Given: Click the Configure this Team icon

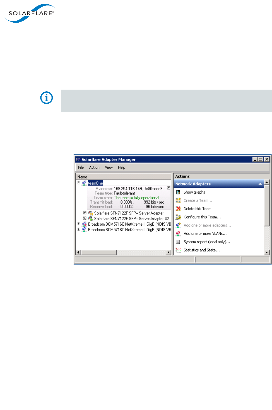Looking at the screenshot, I should pyautogui.click(x=178, y=217).
